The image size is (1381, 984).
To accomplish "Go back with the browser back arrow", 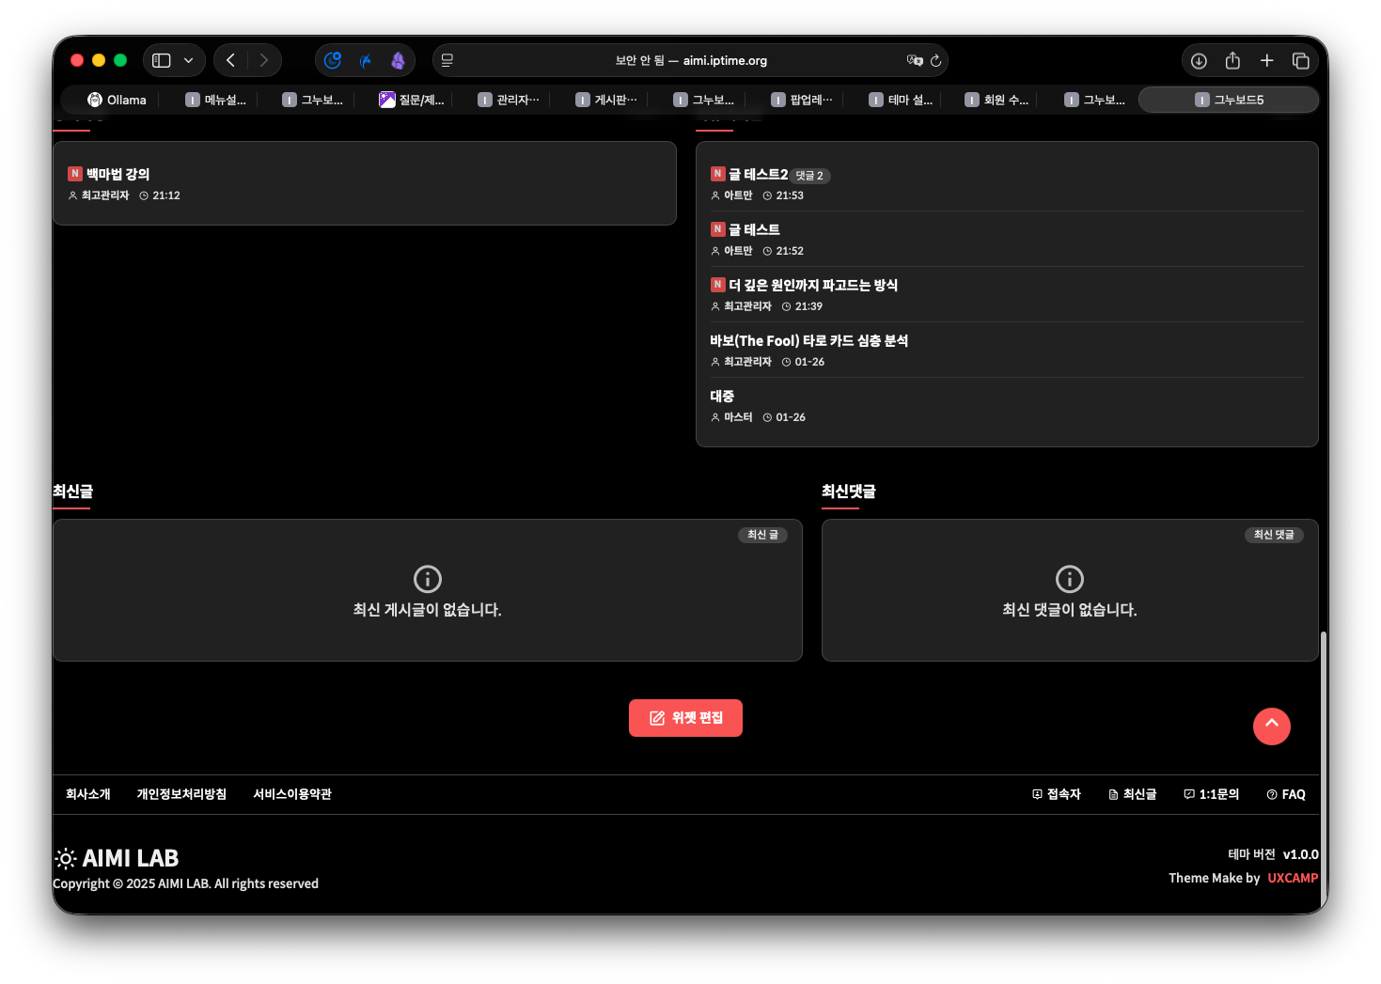I will [x=230, y=60].
